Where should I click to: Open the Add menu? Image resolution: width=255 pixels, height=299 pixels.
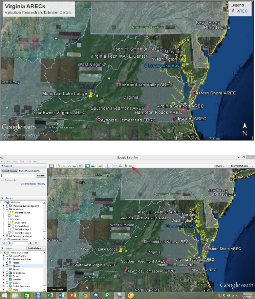coord(29,161)
